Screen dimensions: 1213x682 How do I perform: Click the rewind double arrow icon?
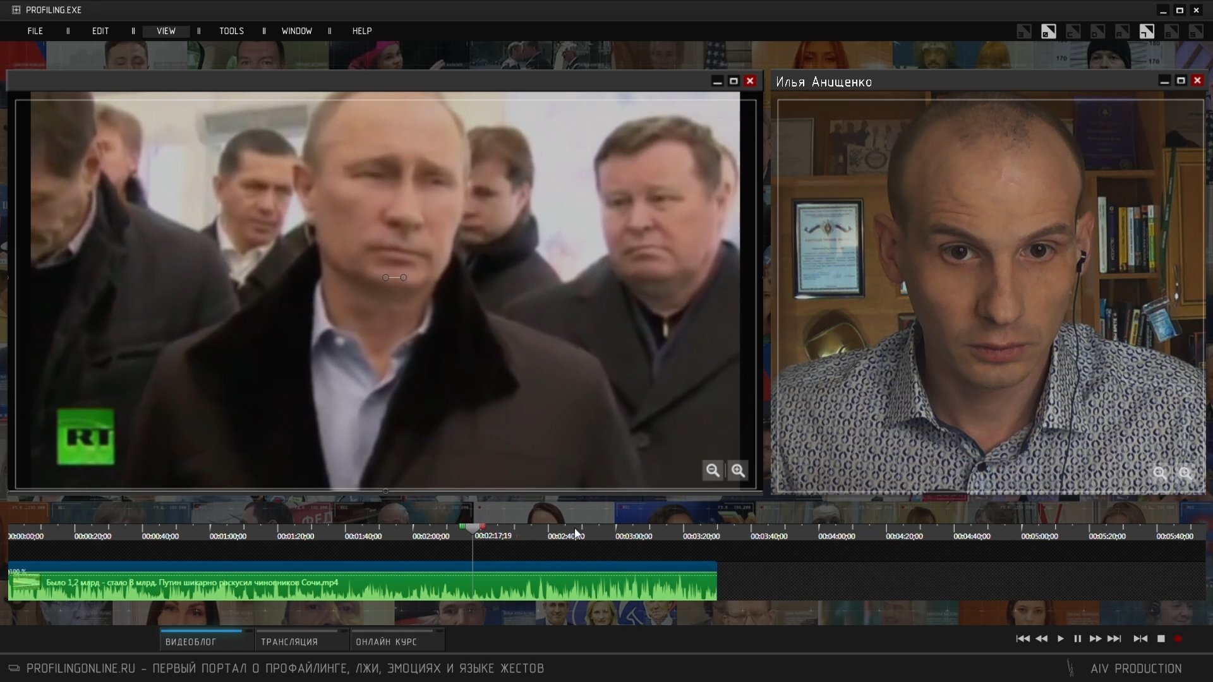1041,639
